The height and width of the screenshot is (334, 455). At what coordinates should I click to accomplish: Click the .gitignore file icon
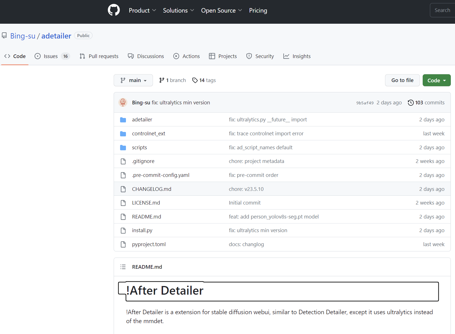(123, 161)
